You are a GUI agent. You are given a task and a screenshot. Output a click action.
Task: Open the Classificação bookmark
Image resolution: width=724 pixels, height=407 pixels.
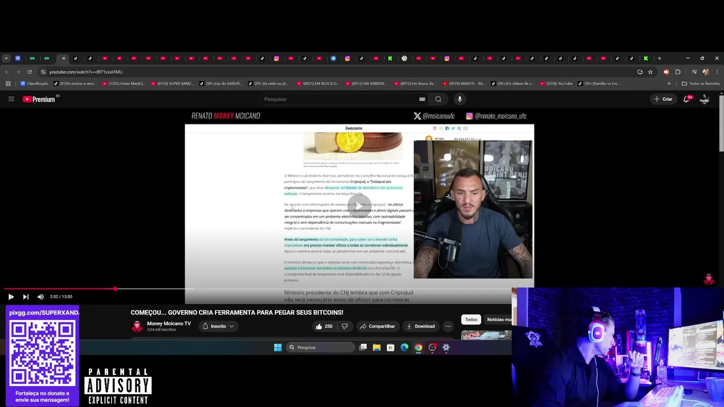coord(34,84)
